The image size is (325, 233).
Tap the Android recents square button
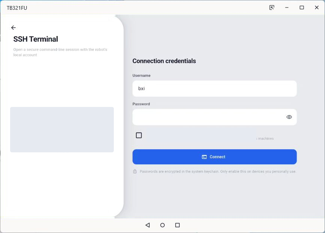click(x=177, y=225)
